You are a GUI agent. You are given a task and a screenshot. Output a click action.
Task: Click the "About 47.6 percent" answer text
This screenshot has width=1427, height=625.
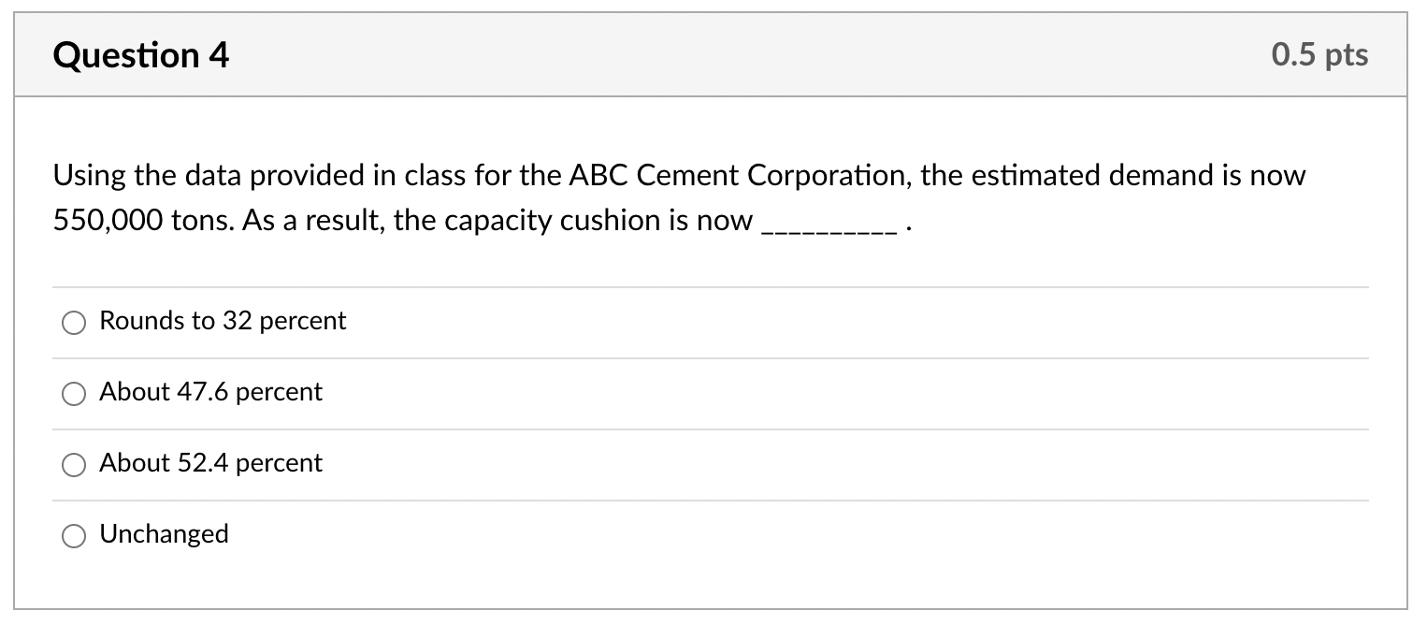point(210,392)
